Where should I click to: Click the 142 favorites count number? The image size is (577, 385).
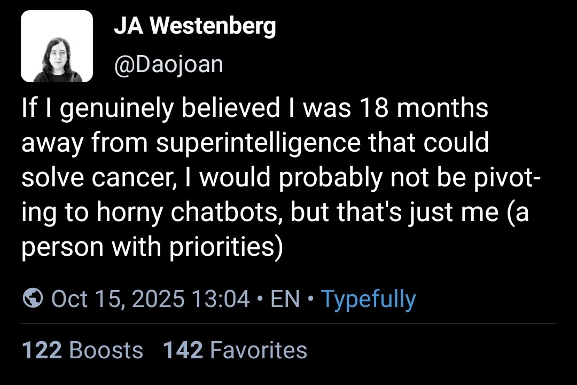click(x=183, y=350)
